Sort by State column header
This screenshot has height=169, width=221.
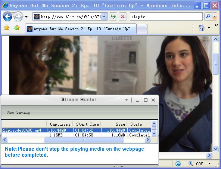pyautogui.click(x=139, y=124)
